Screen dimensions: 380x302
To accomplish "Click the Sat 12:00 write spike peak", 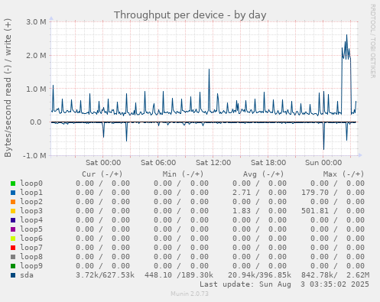I will pos(209,70).
